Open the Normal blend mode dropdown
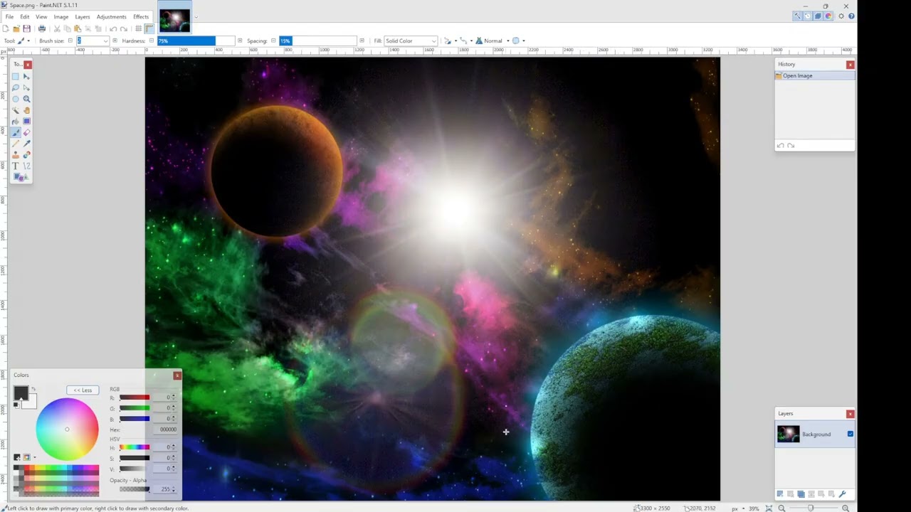 [x=493, y=41]
